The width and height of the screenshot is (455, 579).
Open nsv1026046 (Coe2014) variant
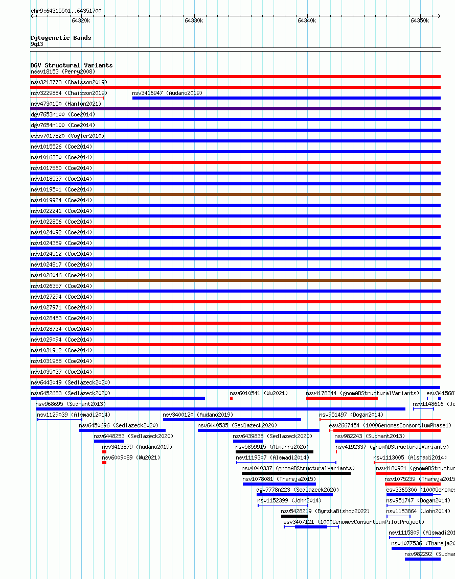[x=61, y=275]
